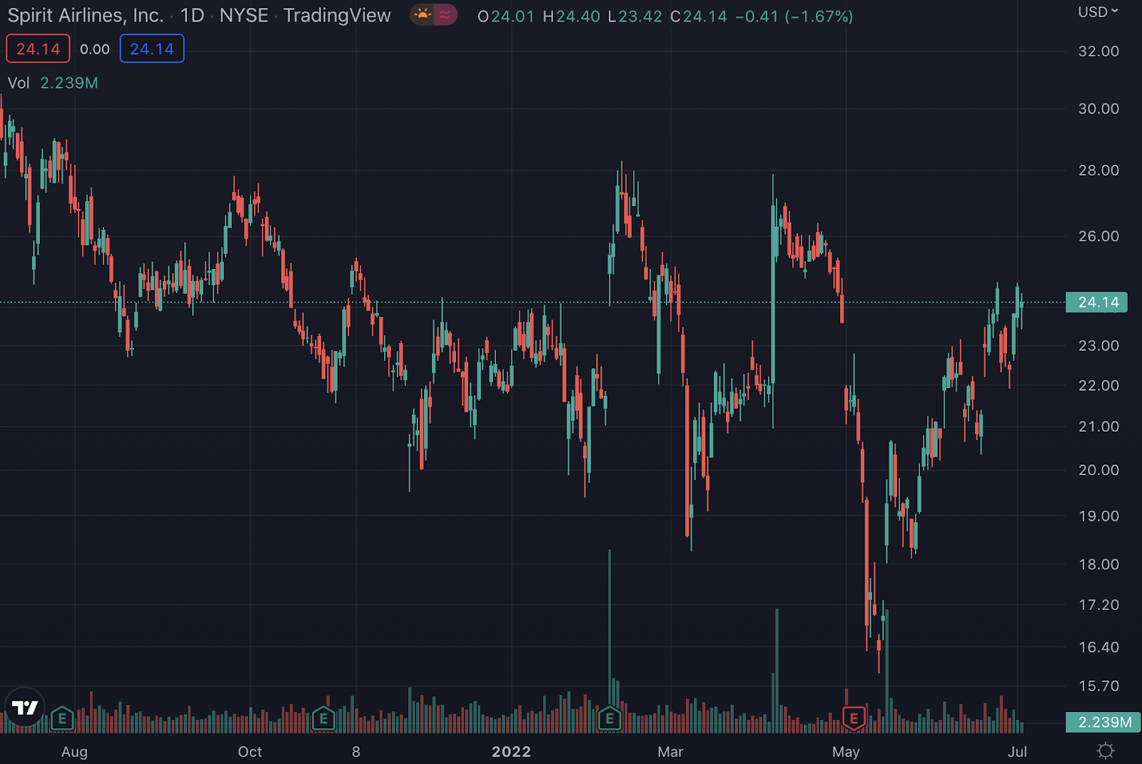Click the orange sun market status icon
This screenshot has height=764, width=1142.
coord(423,15)
